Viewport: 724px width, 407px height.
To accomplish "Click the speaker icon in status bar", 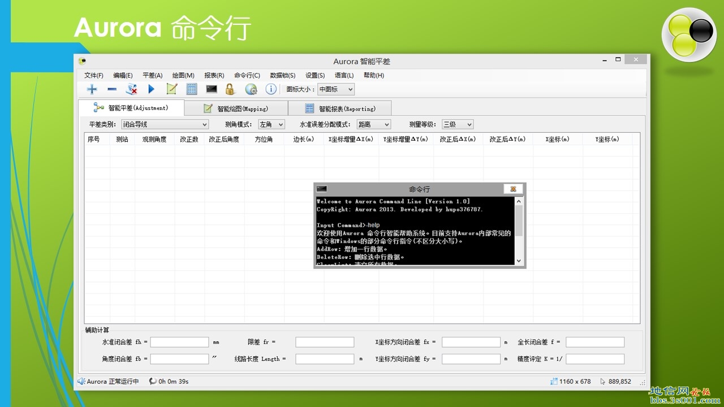I will click(81, 382).
